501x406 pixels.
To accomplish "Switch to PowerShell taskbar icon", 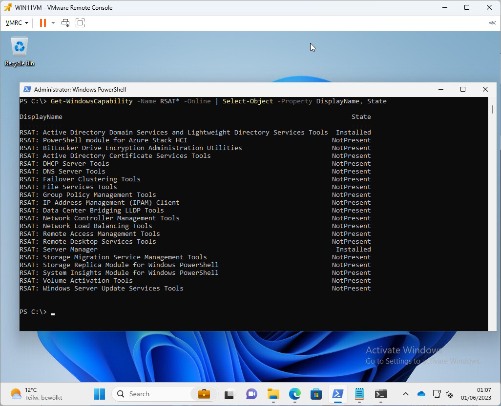I will pyautogui.click(x=338, y=394).
